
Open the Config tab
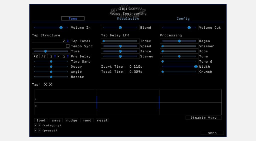click(183, 18)
